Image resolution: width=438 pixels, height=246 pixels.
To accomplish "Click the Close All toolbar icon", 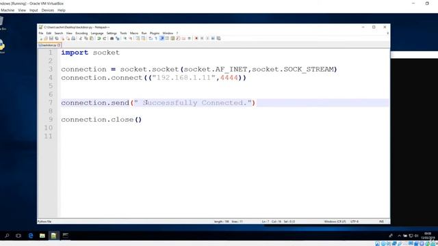I will click(68, 38).
